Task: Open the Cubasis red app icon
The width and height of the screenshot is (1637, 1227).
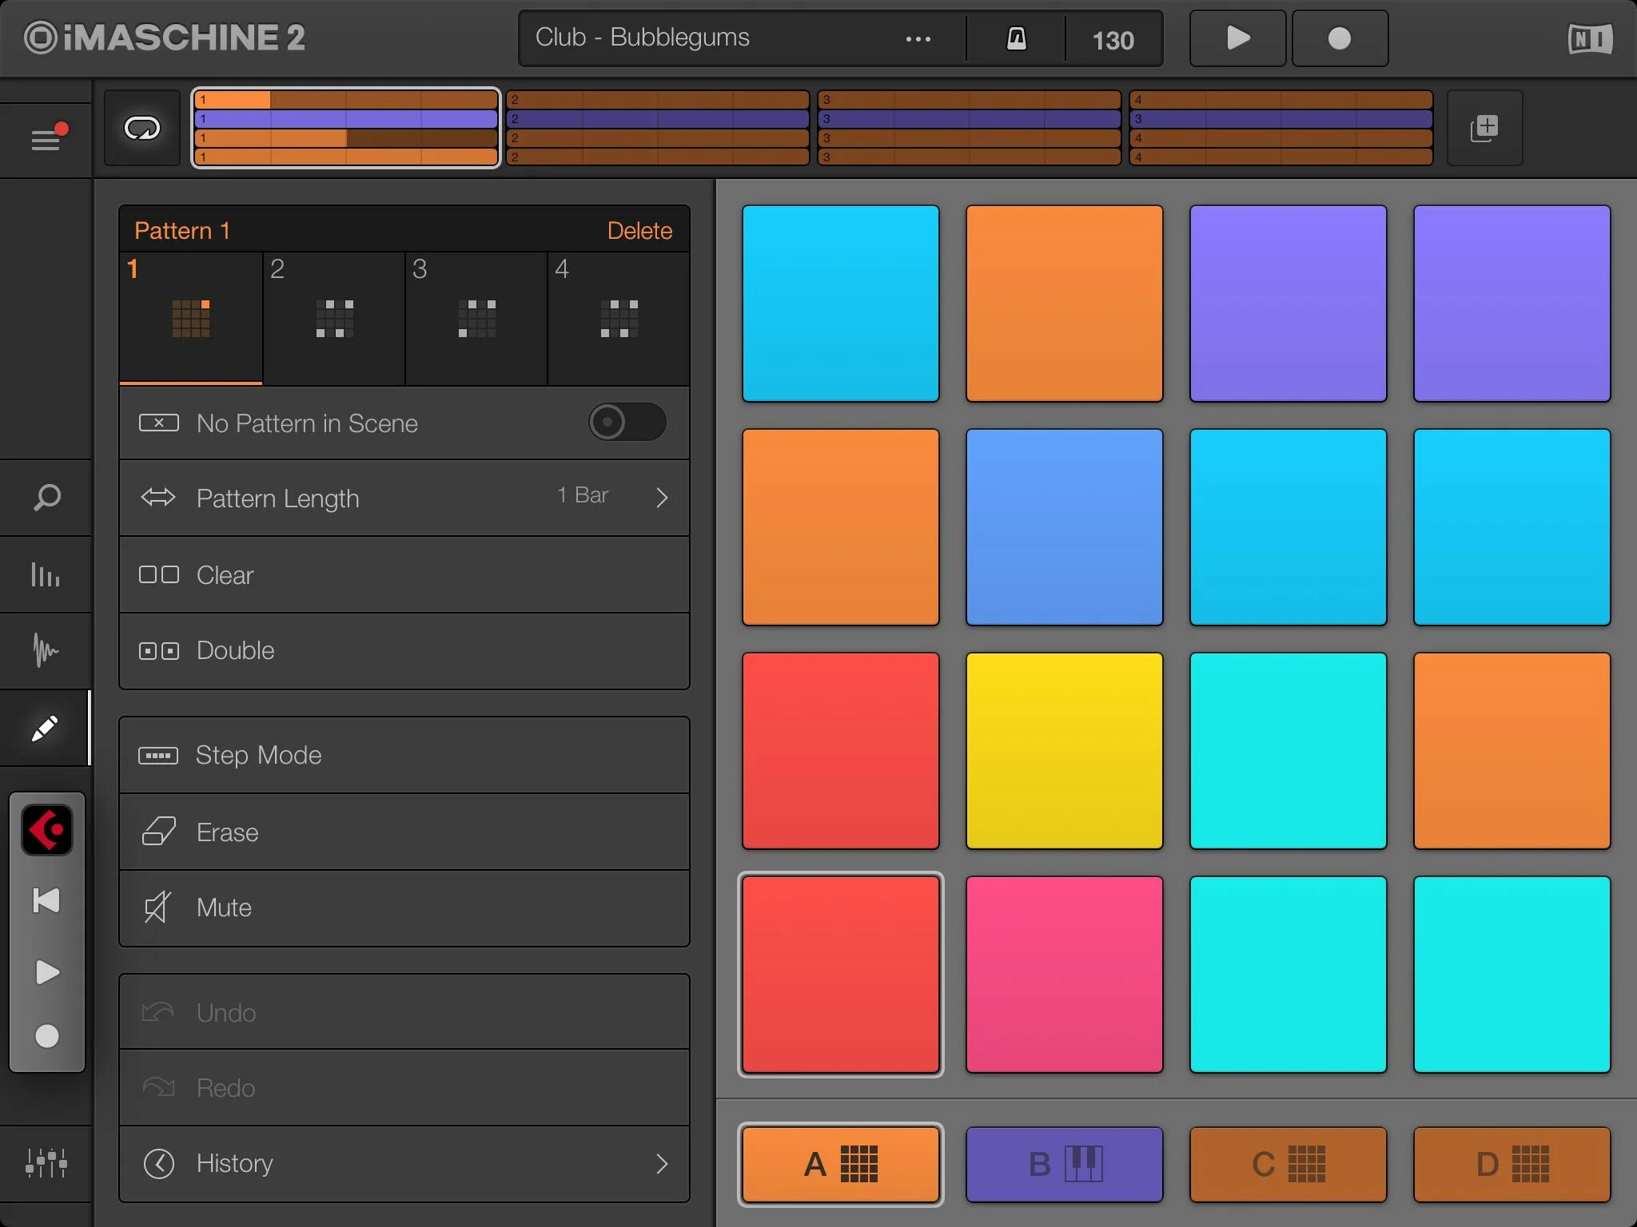Action: pos(47,829)
